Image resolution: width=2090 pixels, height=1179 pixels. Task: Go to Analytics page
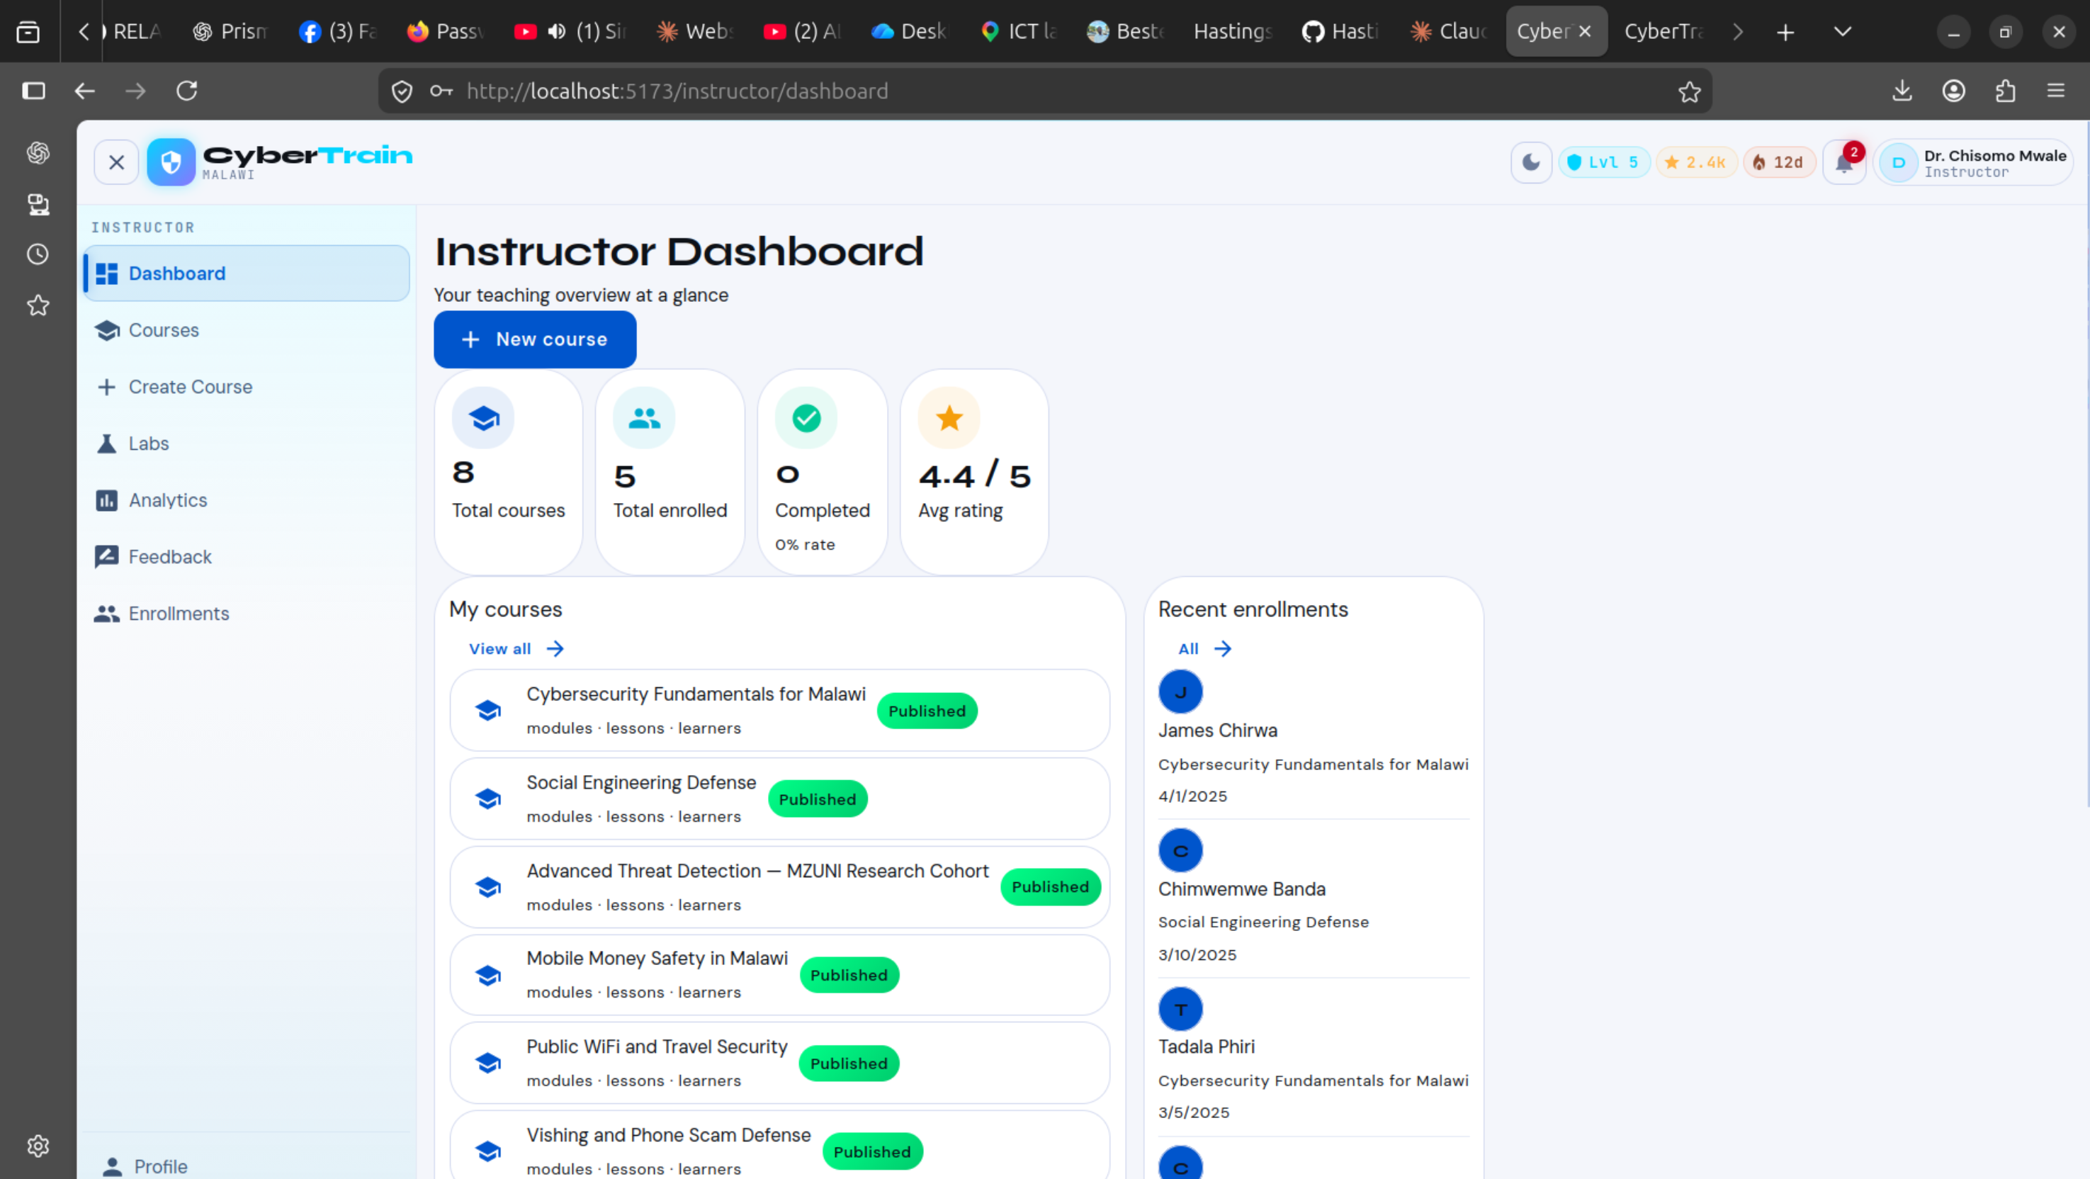click(247, 501)
